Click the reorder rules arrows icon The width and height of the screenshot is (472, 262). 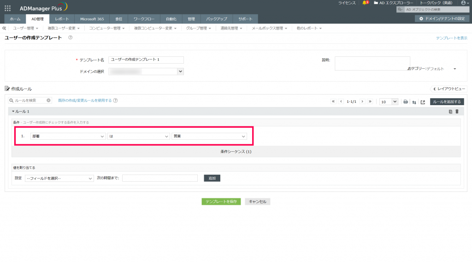(414, 102)
